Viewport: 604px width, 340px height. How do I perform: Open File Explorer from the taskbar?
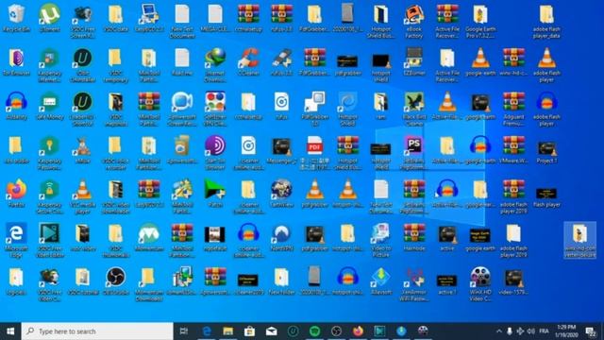pyautogui.click(x=228, y=331)
